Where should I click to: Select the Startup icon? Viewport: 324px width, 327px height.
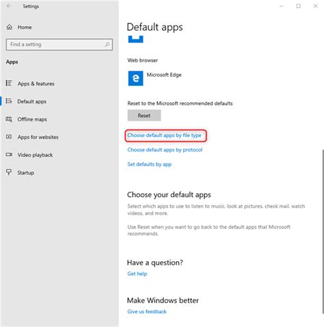pos(9,172)
